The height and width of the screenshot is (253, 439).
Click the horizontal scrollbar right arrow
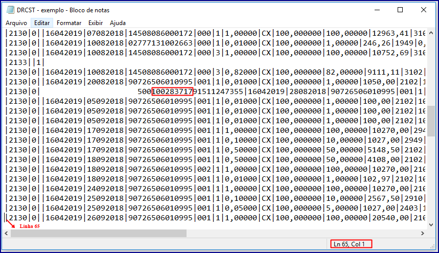pos(423,233)
